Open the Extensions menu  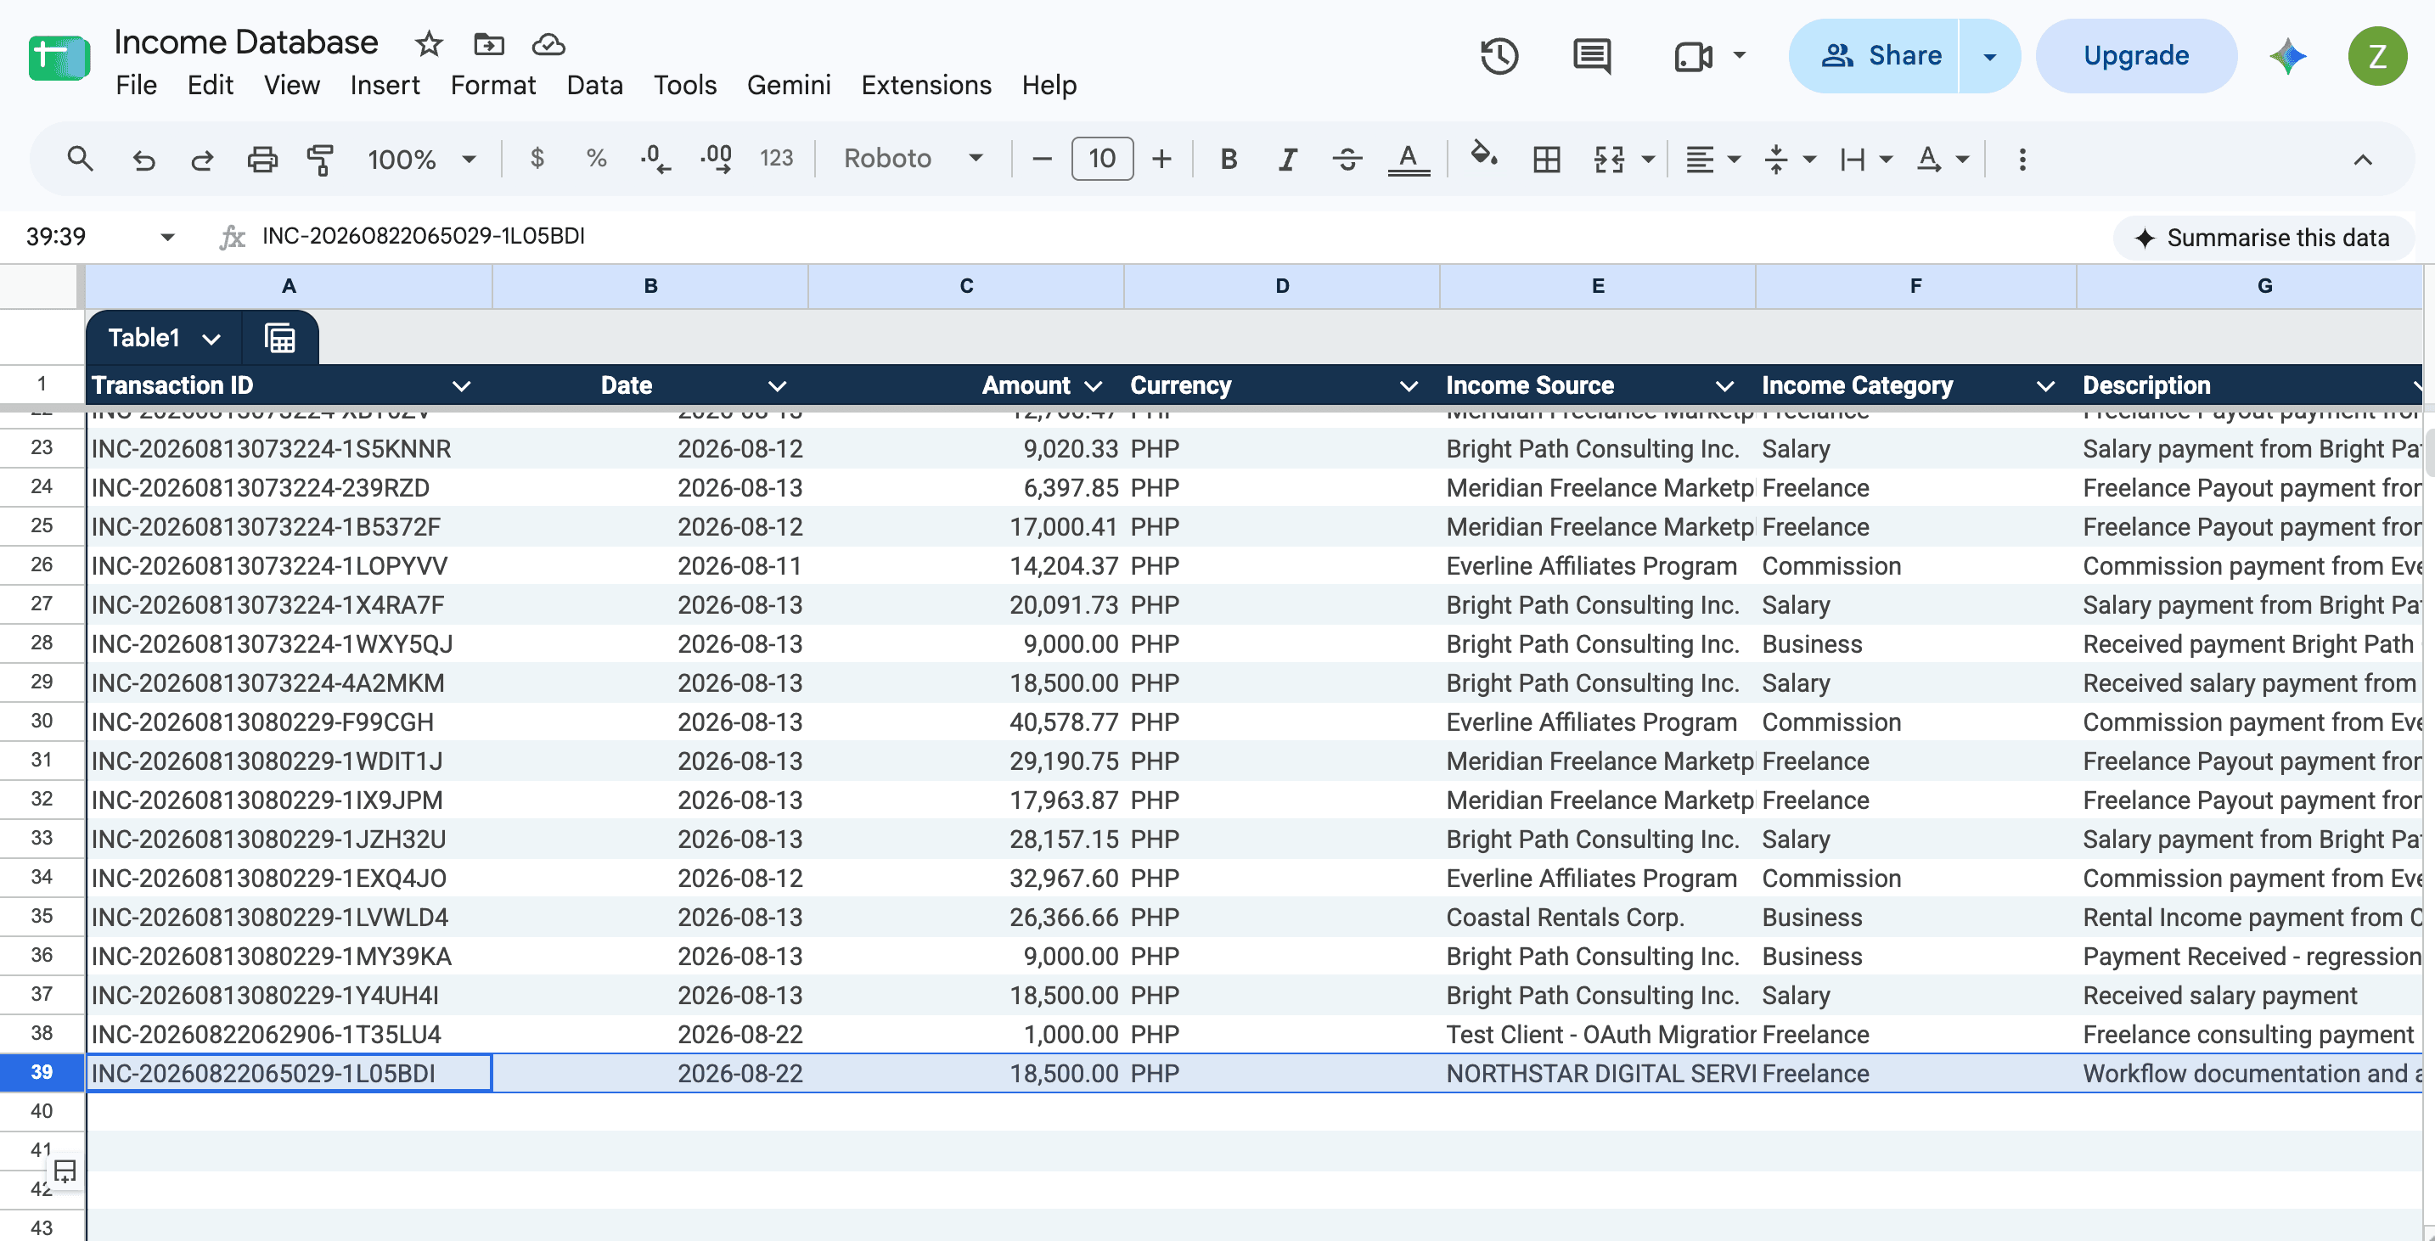tap(925, 85)
